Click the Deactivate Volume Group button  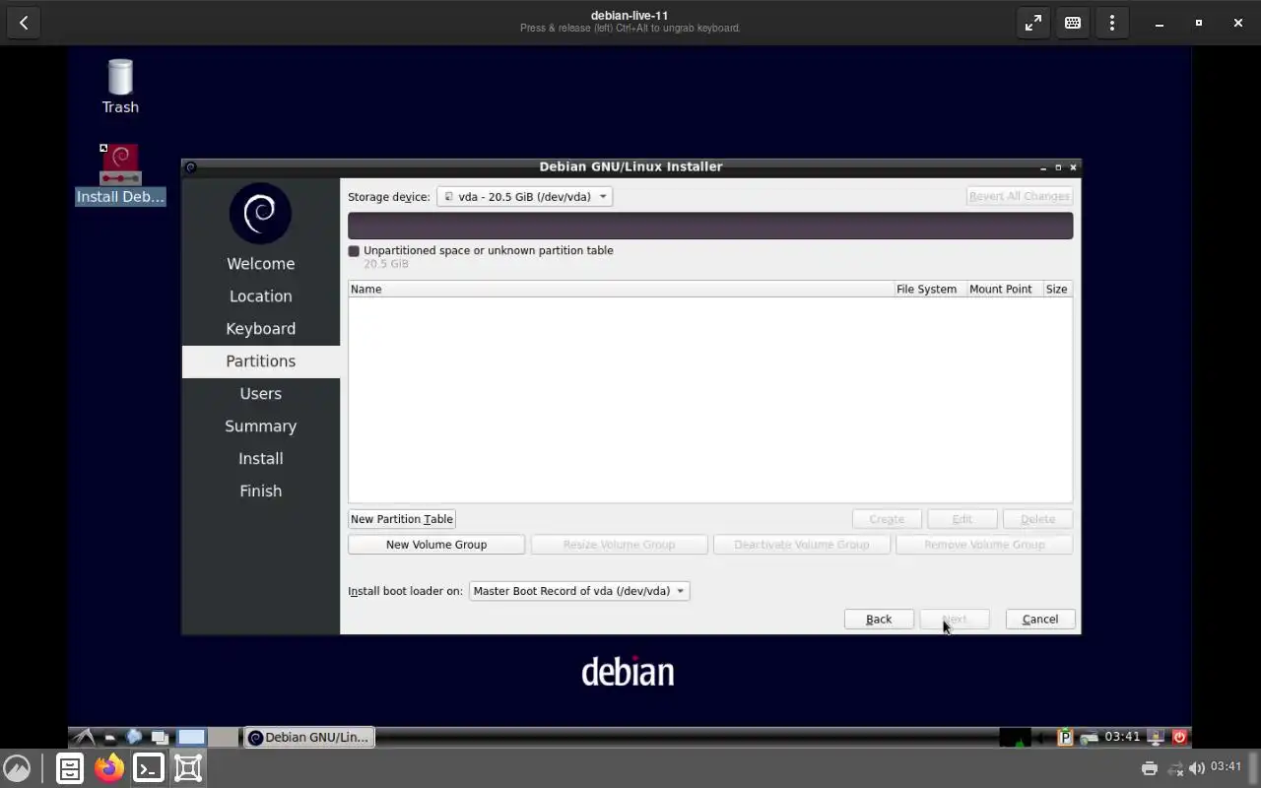[x=802, y=544]
